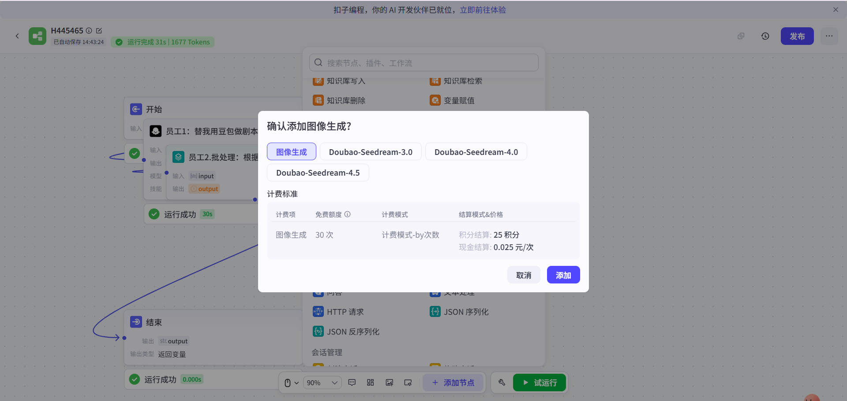Click the minimap toggle toolbar icon
Image resolution: width=847 pixels, height=401 pixels.
[x=408, y=383]
